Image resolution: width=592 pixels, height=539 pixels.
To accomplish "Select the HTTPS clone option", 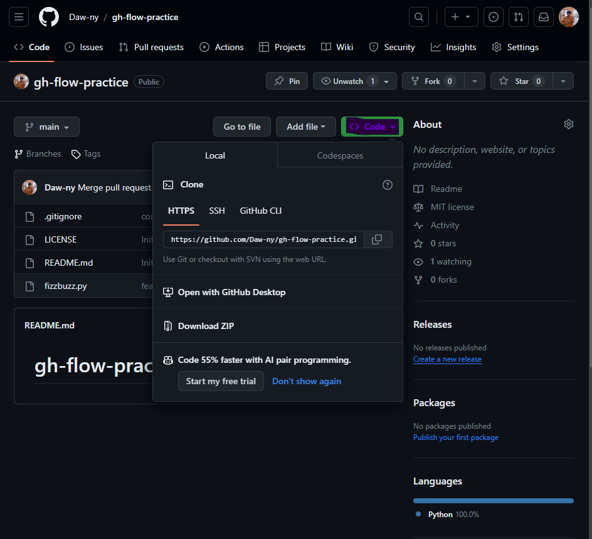I will tap(181, 211).
